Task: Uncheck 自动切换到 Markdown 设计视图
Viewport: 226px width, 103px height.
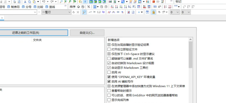Action: click(x=109, y=63)
